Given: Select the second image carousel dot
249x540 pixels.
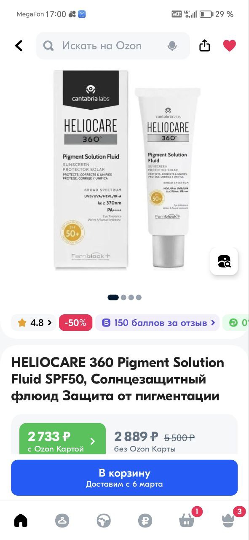Looking at the screenshot, I should (x=123, y=297).
